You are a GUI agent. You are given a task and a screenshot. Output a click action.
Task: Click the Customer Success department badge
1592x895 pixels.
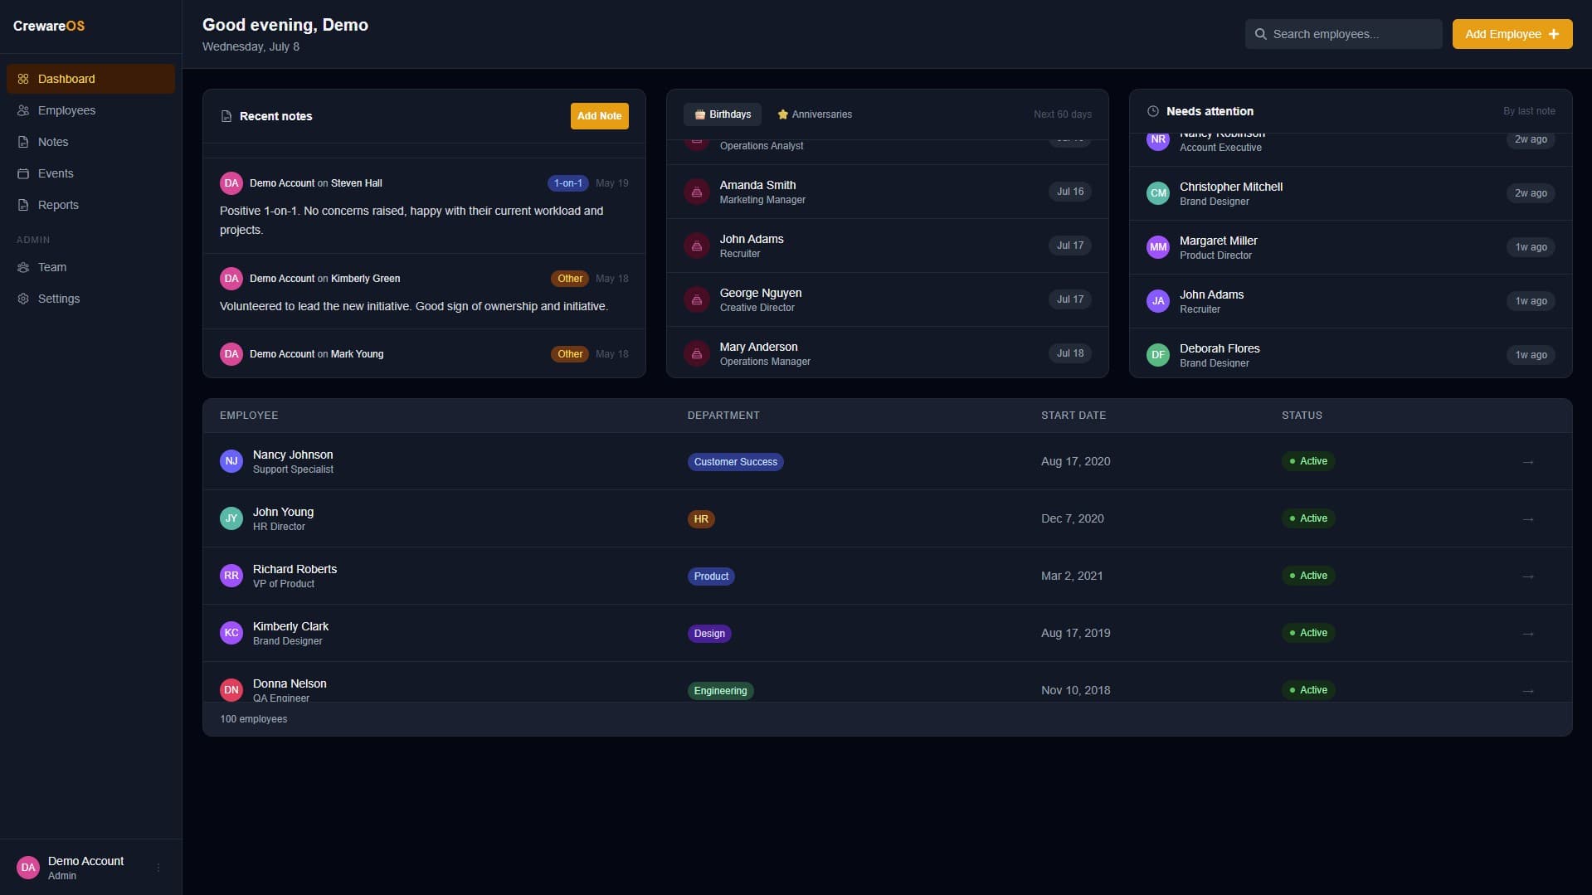click(x=735, y=462)
